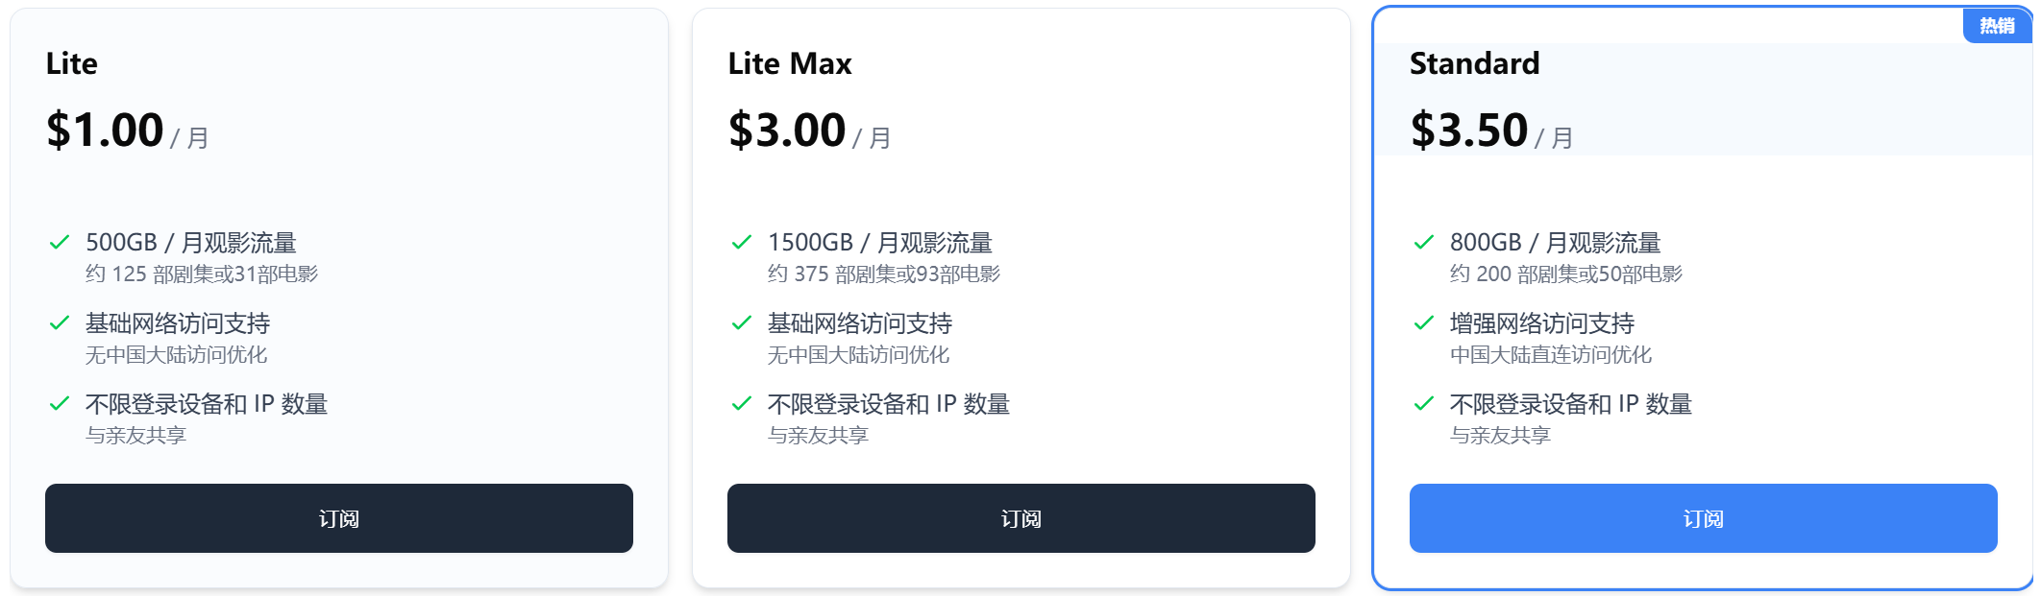Click the 热销 badge on the Standard card
This screenshot has width=2041, height=596.
coord(1997,26)
